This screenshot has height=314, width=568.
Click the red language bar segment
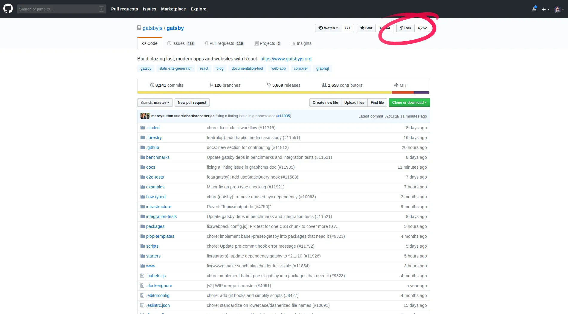(403, 92)
